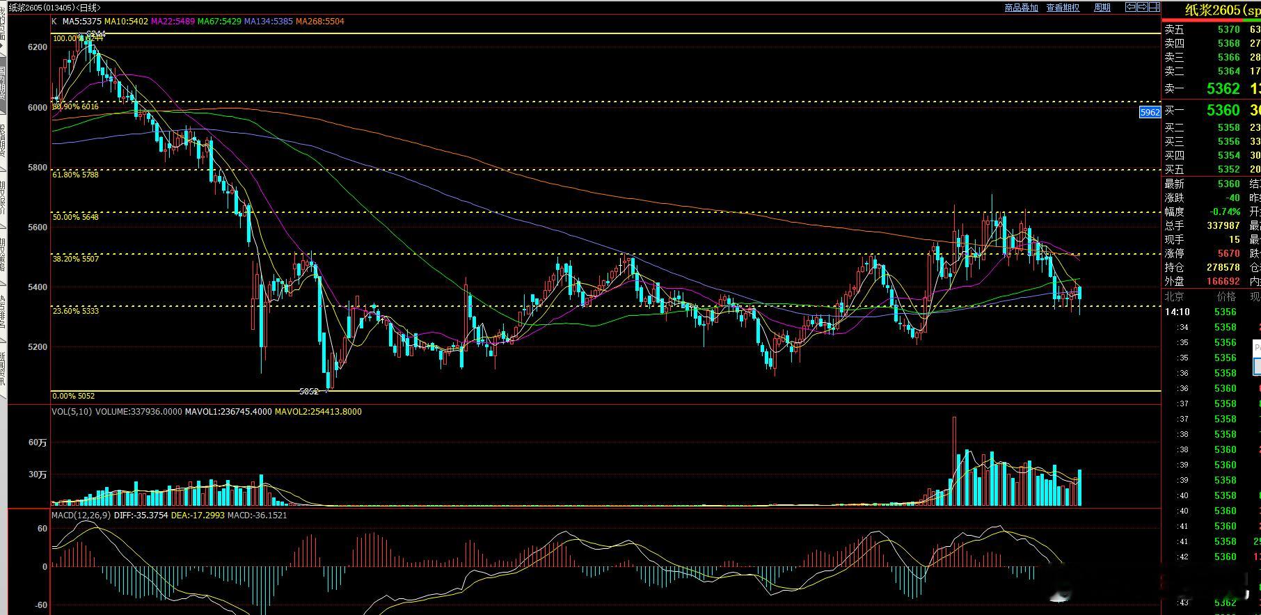Viewport: 1261px width, 615px height.
Task: Click the 北京 time column header
Action: tap(1175, 297)
